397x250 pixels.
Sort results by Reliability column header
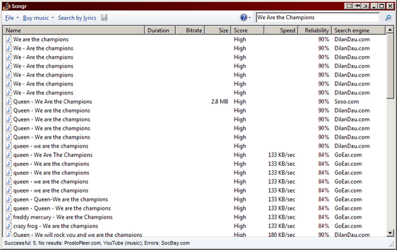point(315,30)
